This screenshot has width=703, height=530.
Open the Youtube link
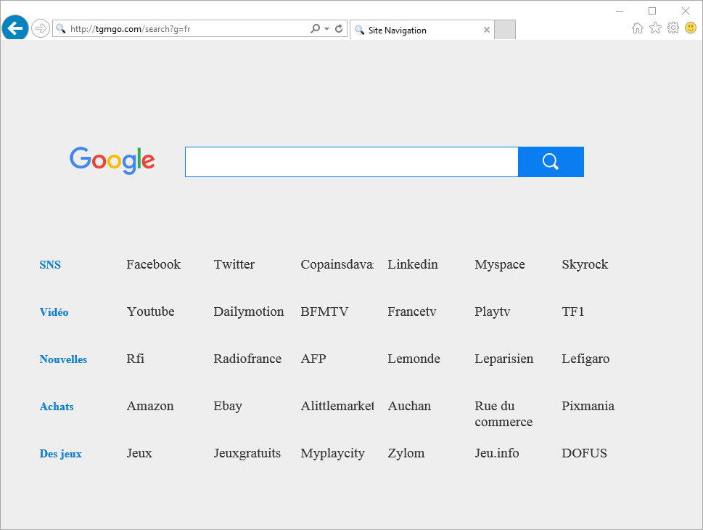point(150,311)
